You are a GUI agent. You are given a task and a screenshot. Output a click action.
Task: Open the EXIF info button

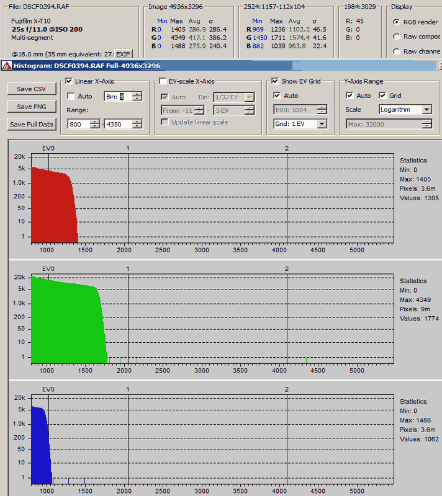tap(124, 54)
